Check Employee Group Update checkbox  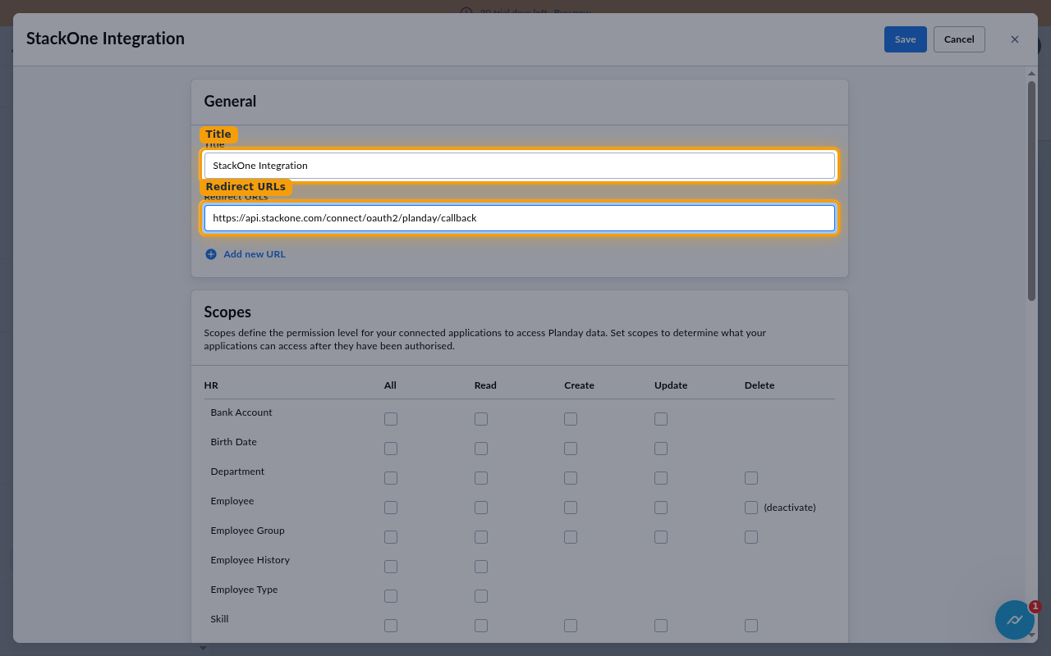(x=661, y=537)
